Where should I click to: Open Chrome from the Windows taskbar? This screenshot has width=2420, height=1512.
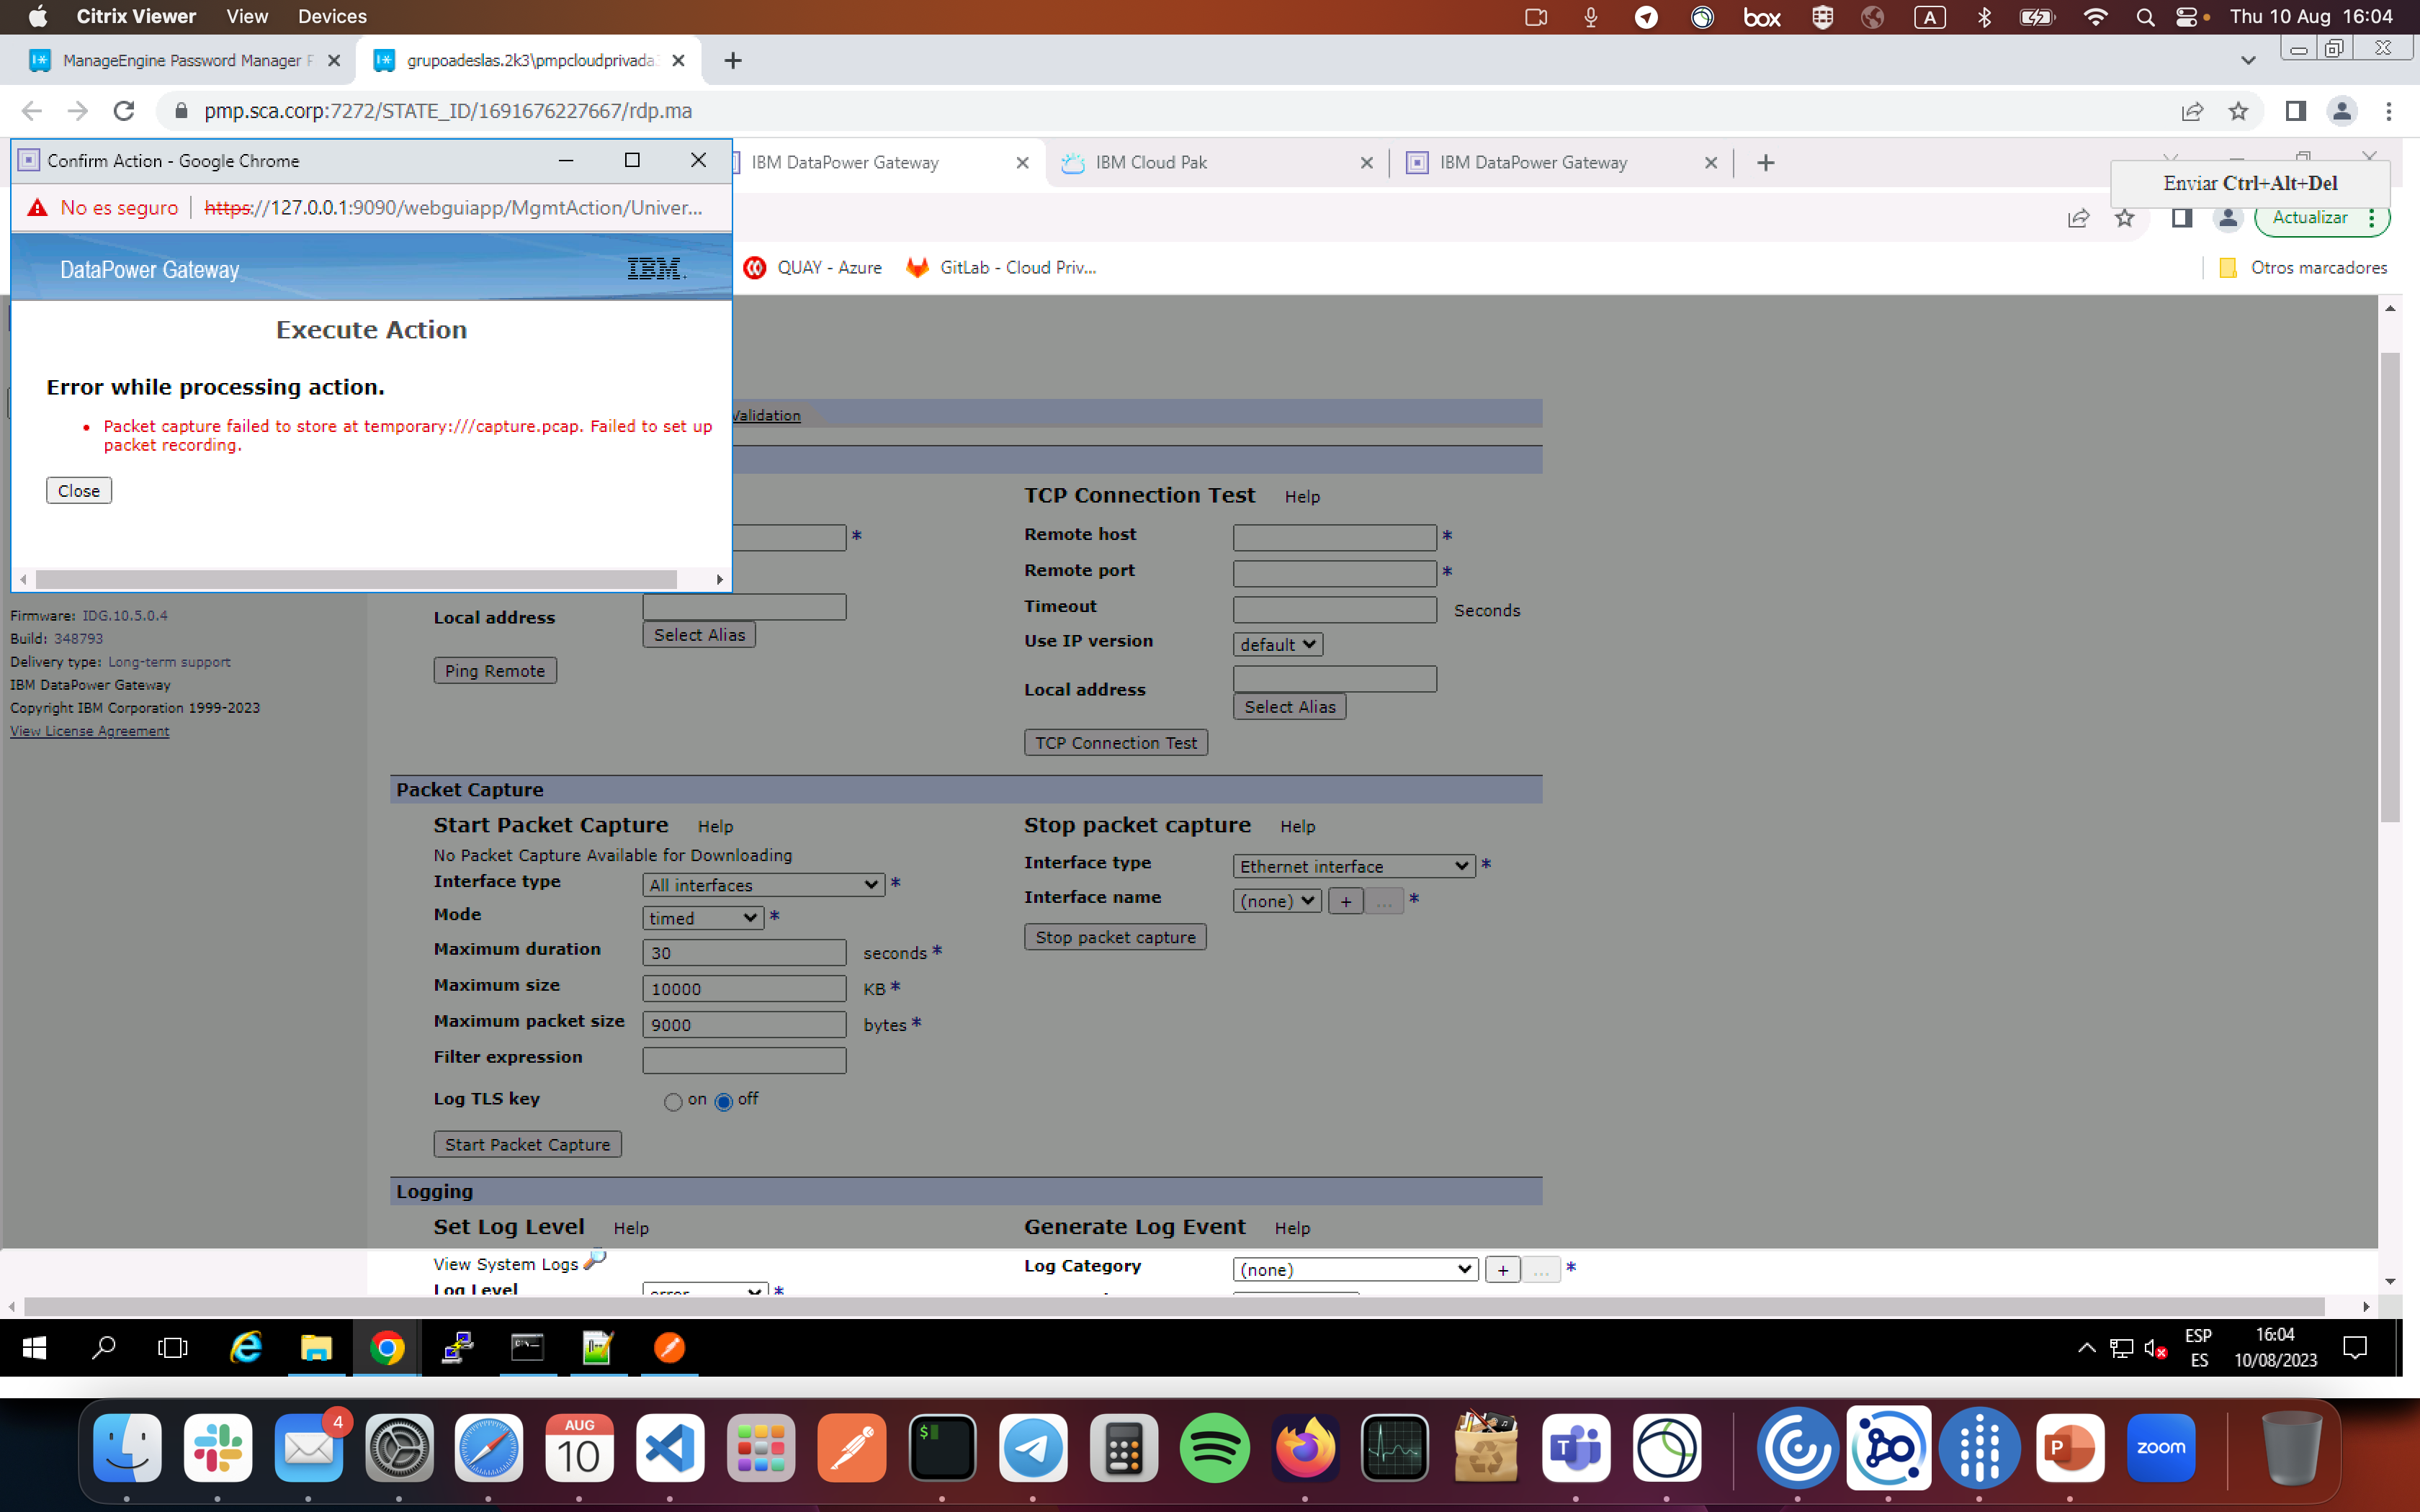tap(387, 1348)
